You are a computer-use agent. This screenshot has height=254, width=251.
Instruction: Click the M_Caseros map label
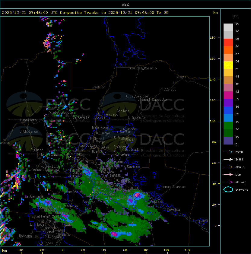(x=132, y=167)
